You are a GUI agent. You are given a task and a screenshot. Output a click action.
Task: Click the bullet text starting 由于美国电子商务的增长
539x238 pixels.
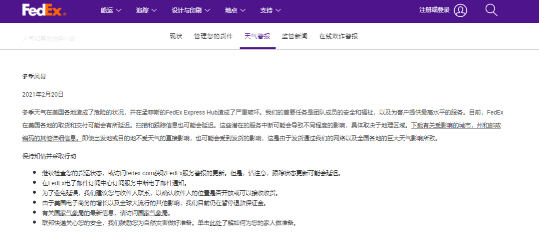point(154,203)
